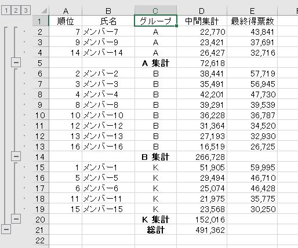Screen dimensions: 298x248
Task: Select column A header
Action: click(66, 10)
